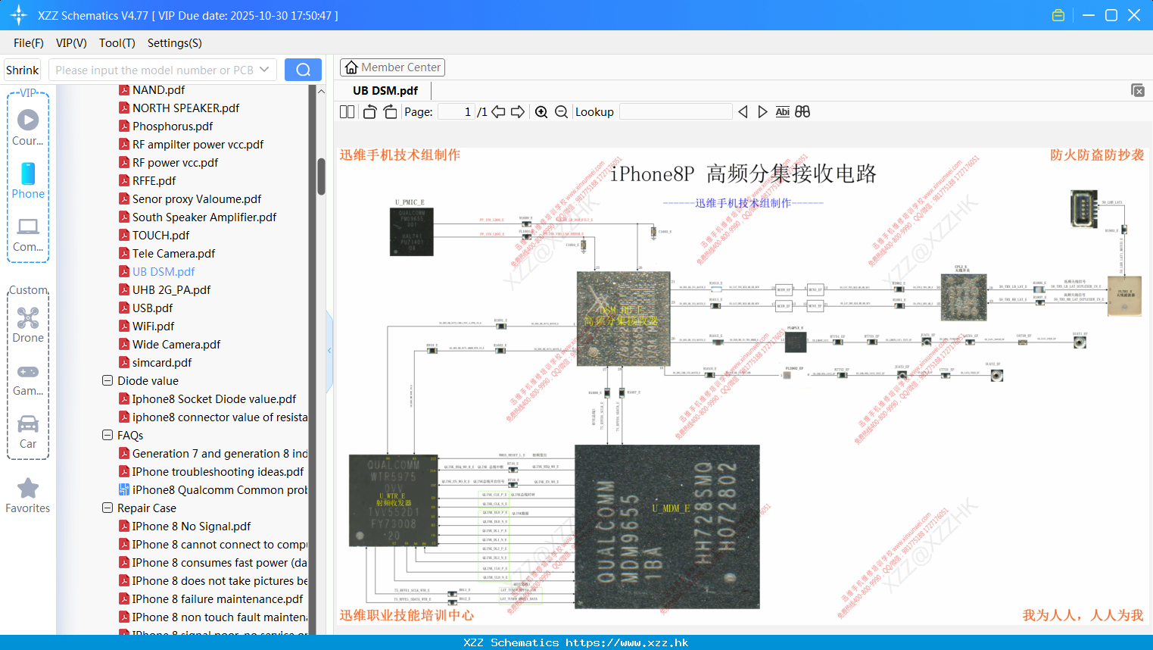Open the File(F) menu

(29, 43)
